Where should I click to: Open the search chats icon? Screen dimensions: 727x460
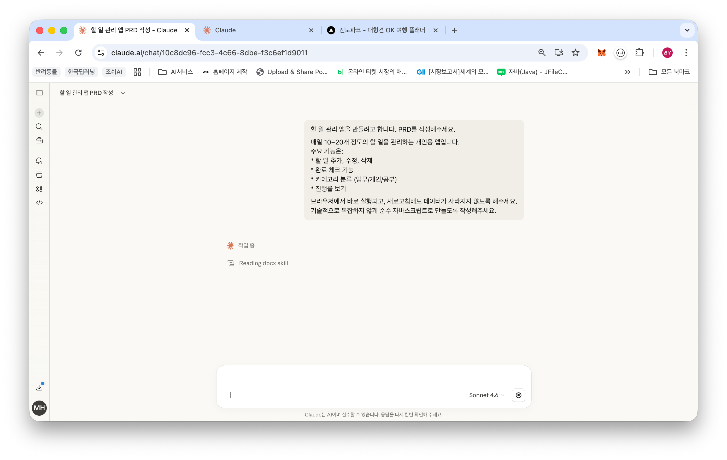click(39, 127)
